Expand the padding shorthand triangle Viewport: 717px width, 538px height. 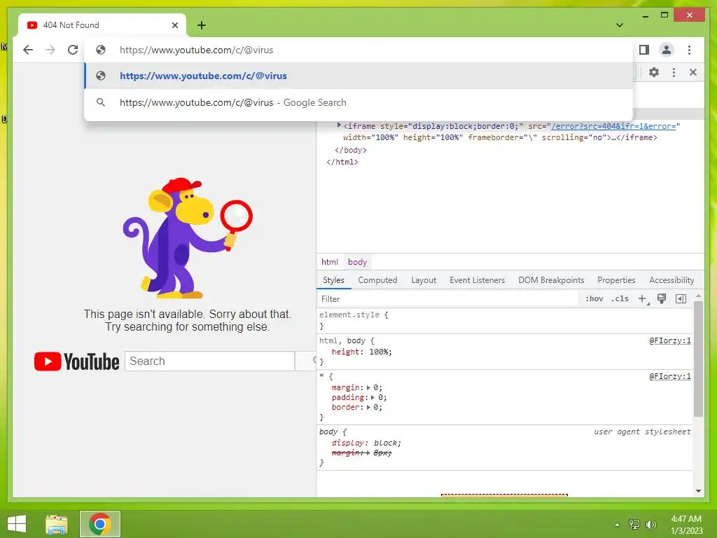tap(373, 398)
